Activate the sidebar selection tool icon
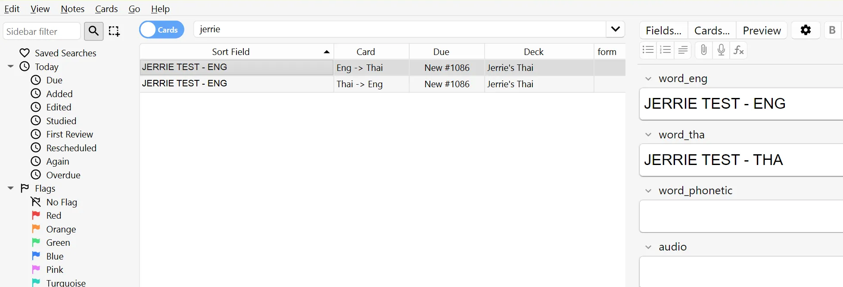The width and height of the screenshot is (843, 287). click(114, 31)
